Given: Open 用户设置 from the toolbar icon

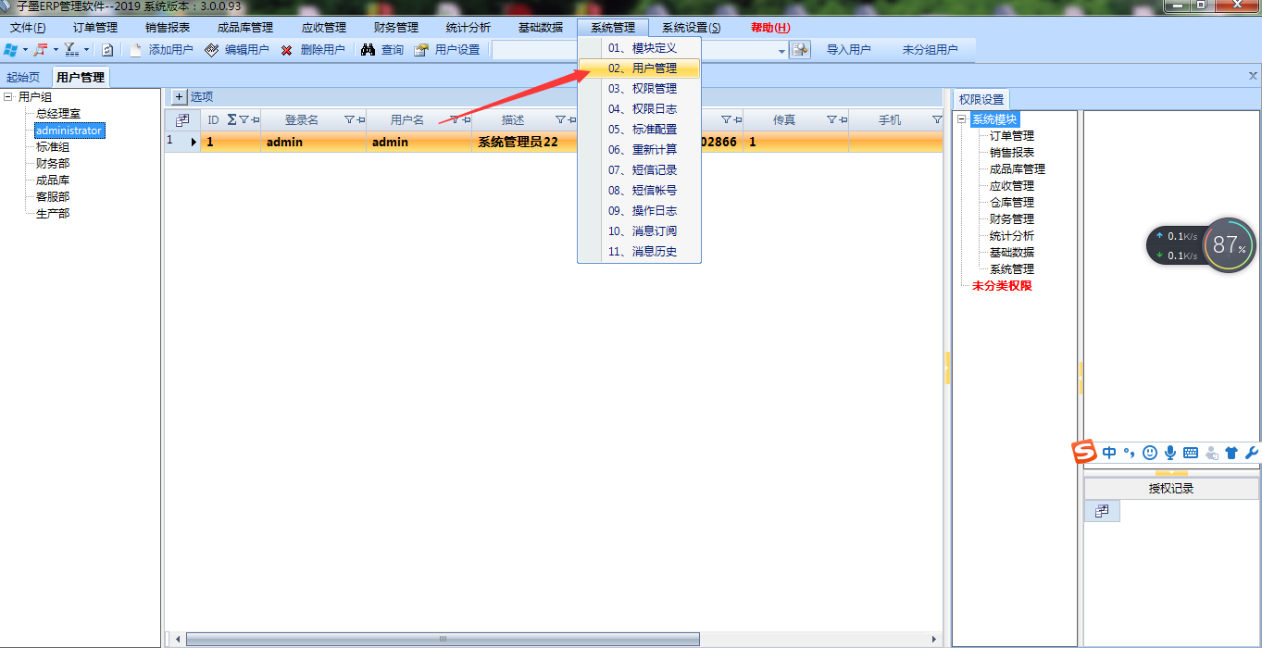Looking at the screenshot, I should [421, 50].
